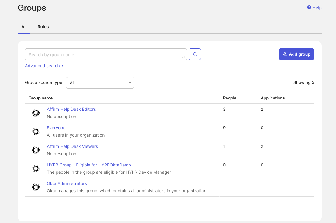336x223 pixels.
Task: Click the Groups page heading
Action: 32,8
